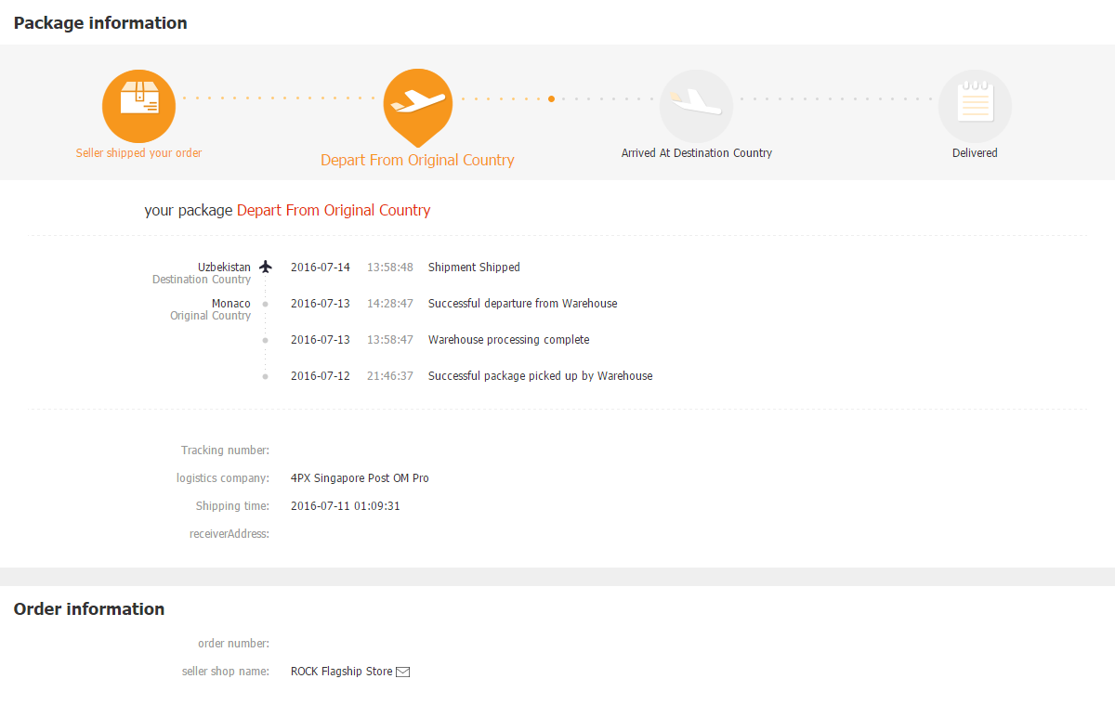The image size is (1115, 705).
Task: Click the gray arrived airplane icon
Action: pyautogui.click(x=696, y=106)
